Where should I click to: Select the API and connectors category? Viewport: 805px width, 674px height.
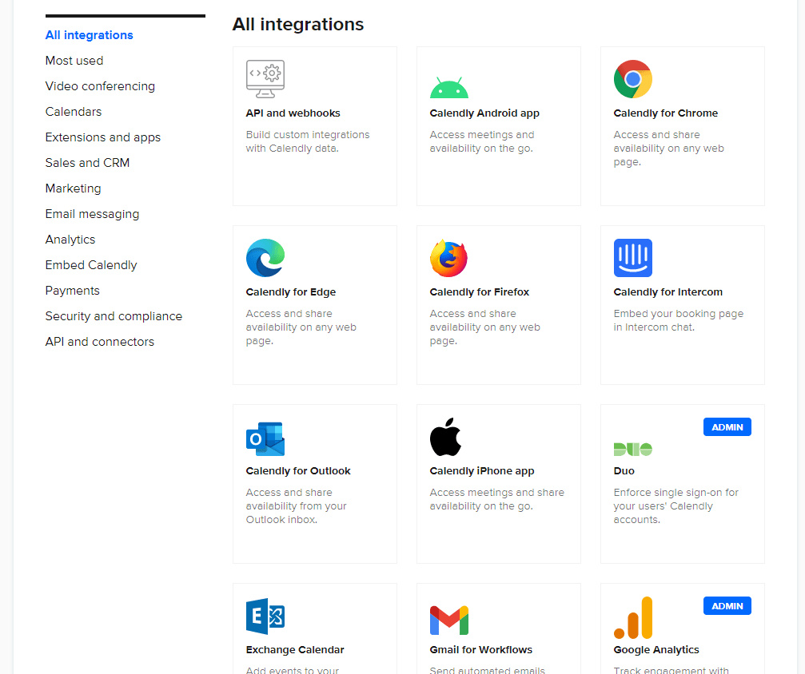pyautogui.click(x=100, y=342)
